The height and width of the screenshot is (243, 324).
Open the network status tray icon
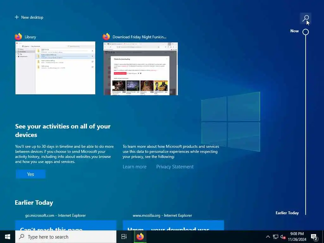point(276,237)
